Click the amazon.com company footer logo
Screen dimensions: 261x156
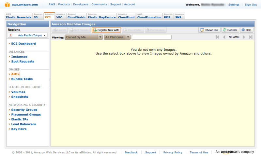pos(235,152)
